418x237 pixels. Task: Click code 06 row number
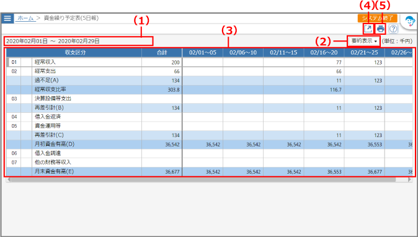(x=14, y=153)
